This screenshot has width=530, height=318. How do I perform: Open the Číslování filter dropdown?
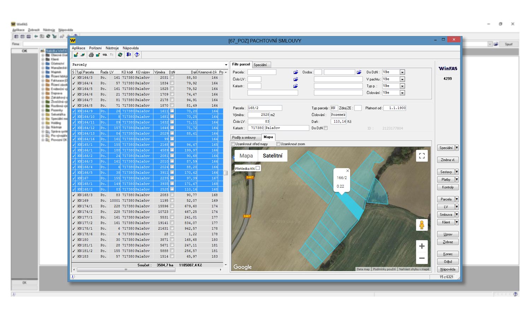click(x=402, y=93)
